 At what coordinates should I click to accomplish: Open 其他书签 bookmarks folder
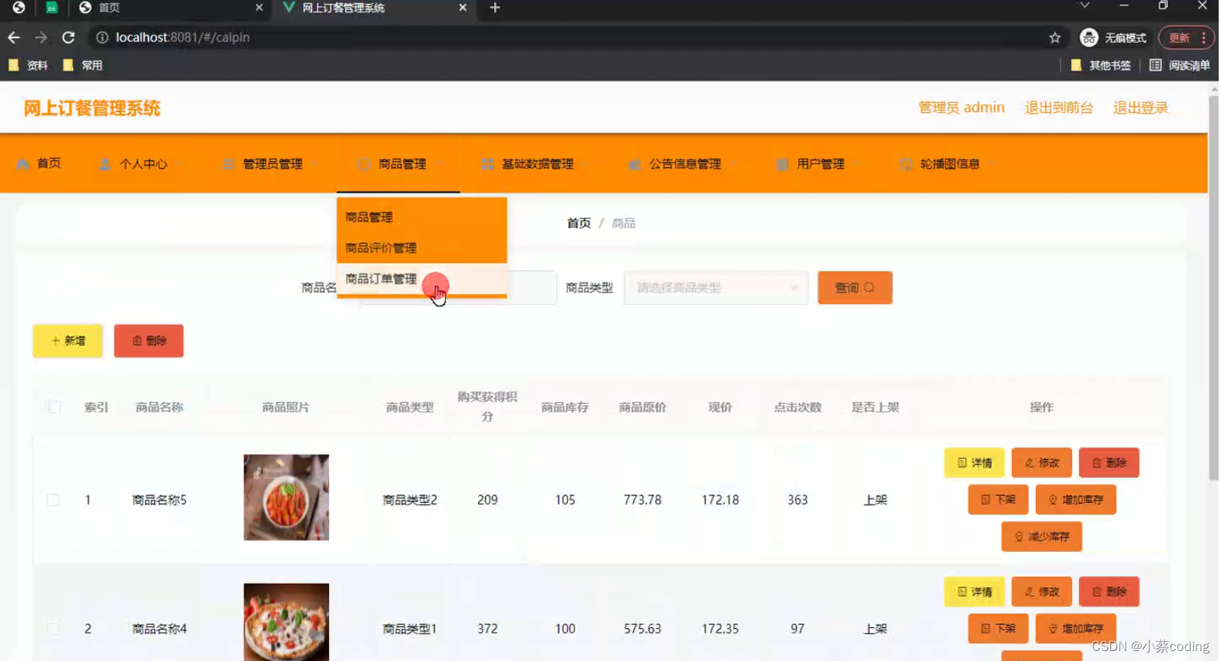[1101, 65]
